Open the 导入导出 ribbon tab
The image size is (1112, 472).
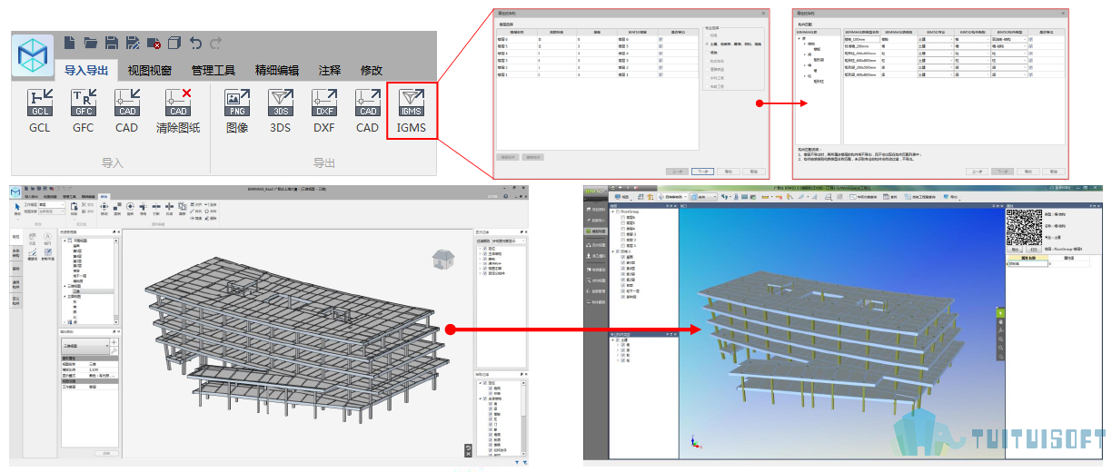tap(86, 70)
